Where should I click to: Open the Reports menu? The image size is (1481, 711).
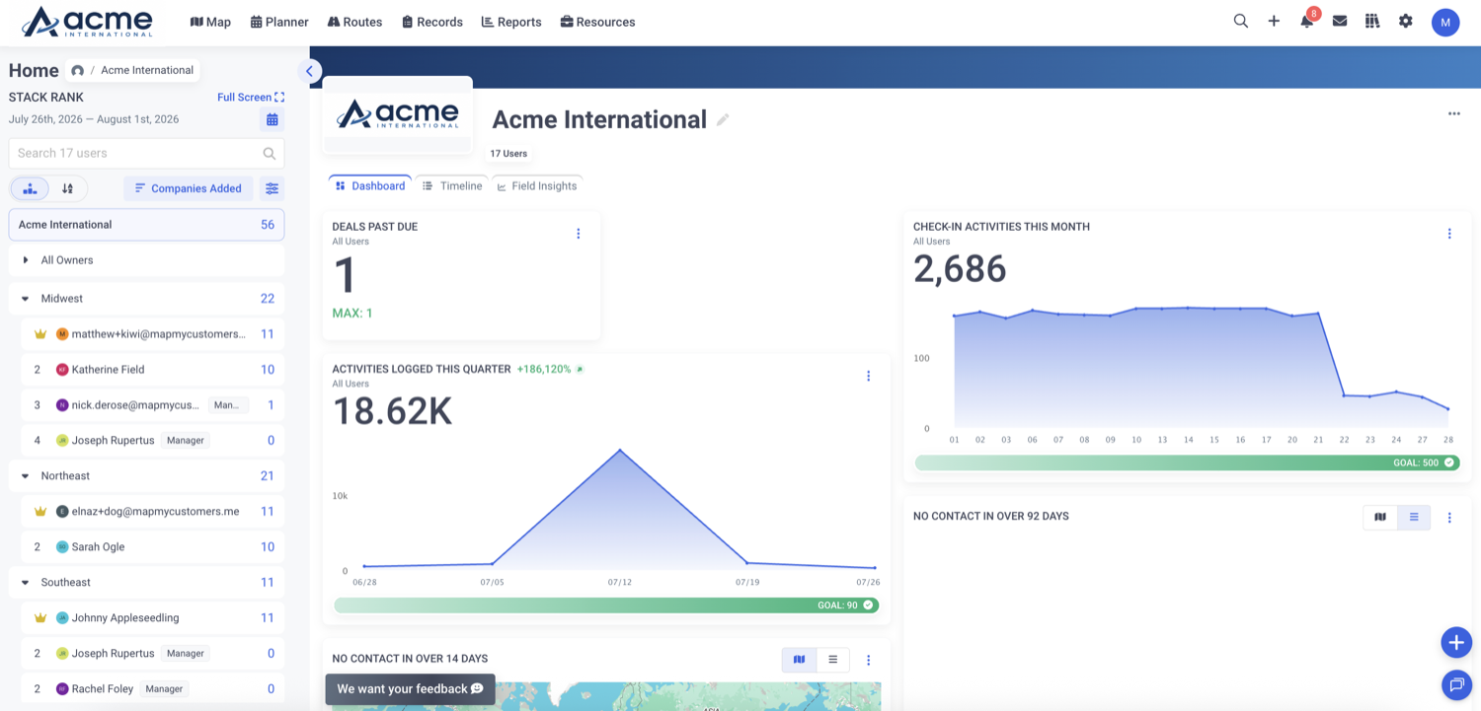511,22
